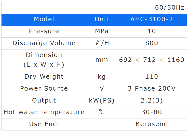The height and width of the screenshot is (132, 188).
Task: Select the 692 × 712 × 1160 value
Action: (152, 60)
